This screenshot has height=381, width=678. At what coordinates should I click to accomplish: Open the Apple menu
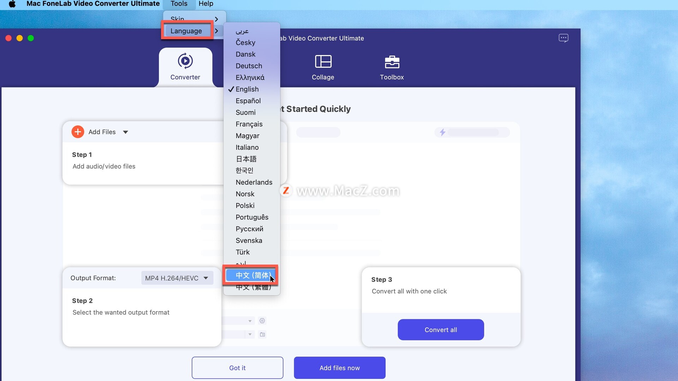[12, 4]
